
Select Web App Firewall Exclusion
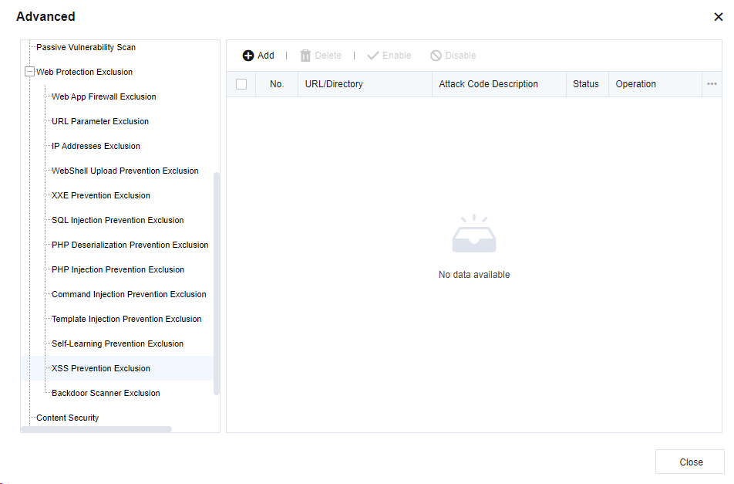click(103, 96)
